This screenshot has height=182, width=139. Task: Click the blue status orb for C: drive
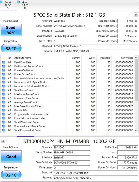click(1, 2)
